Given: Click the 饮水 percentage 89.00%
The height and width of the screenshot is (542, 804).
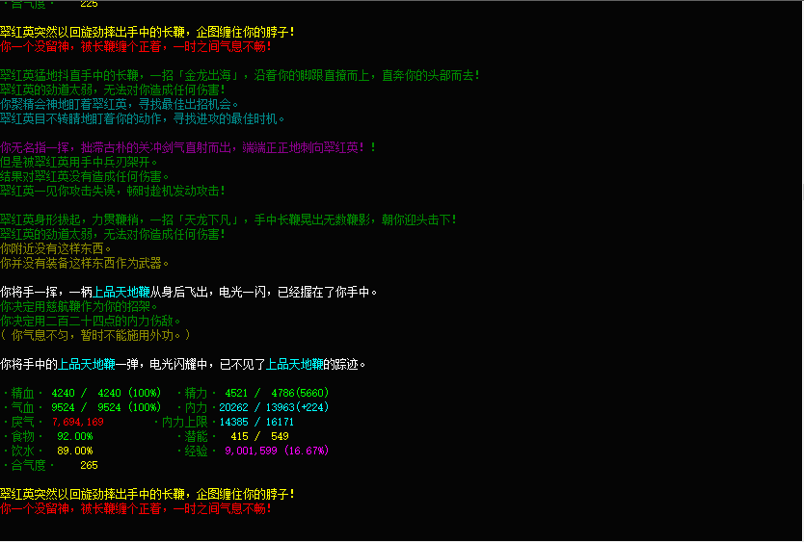Looking at the screenshot, I should pos(75,451).
